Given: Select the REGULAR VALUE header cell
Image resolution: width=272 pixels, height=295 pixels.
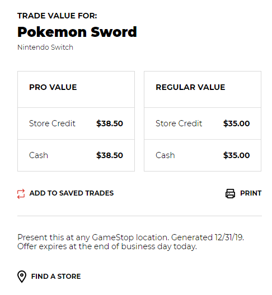Looking at the screenshot, I should (203, 89).
